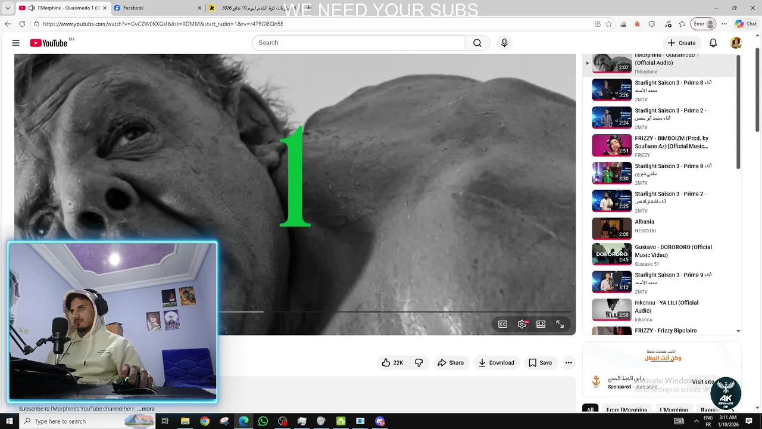
Task: Reload the page with the refresh icon
Action: [x=22, y=24]
